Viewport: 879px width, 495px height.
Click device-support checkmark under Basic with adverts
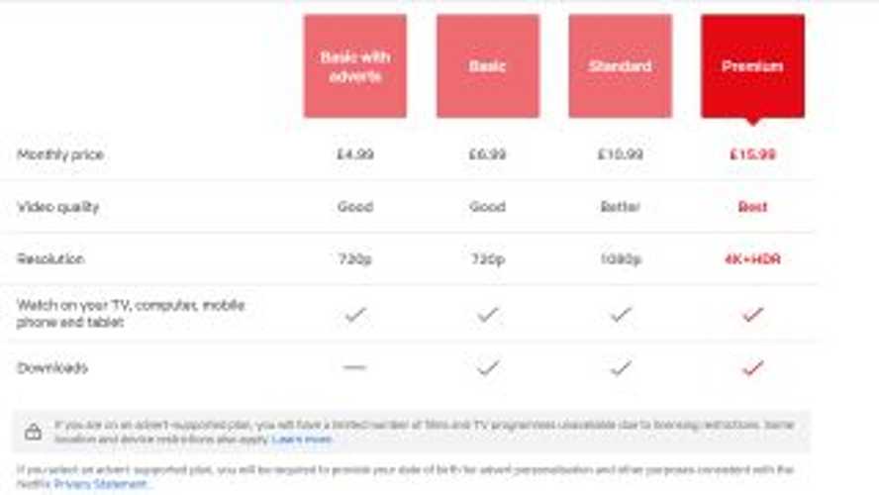354,314
